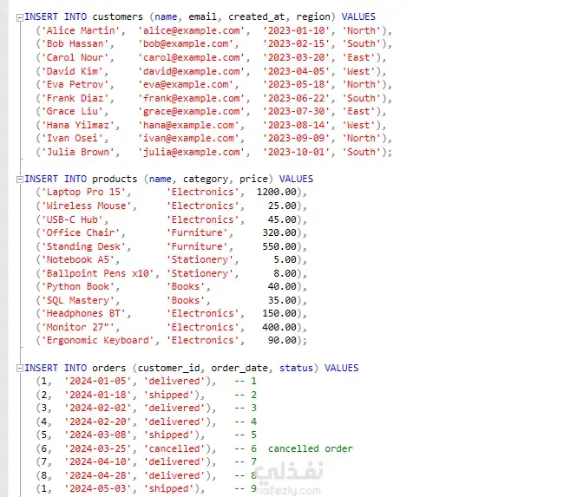Click the 'Ergonomic Keyboard' product name
Viewport: 577px width, 497px height.
[97, 340]
